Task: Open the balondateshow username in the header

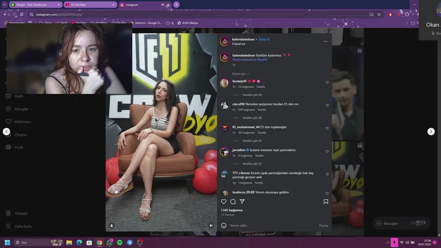Action: (x=243, y=39)
